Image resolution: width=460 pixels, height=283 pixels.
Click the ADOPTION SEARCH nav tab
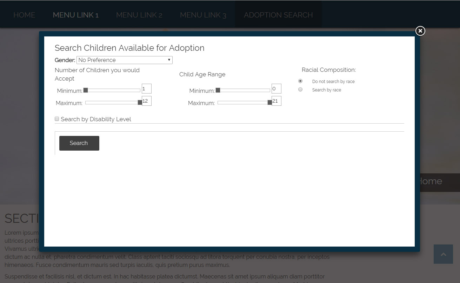(x=278, y=15)
